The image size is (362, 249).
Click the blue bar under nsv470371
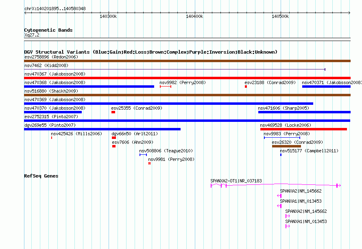(326, 87)
